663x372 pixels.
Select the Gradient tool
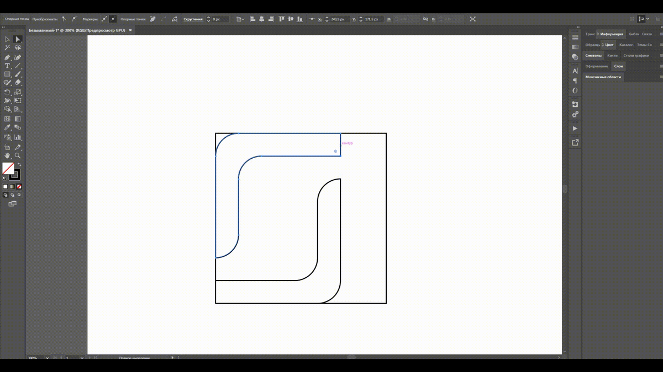tap(18, 118)
